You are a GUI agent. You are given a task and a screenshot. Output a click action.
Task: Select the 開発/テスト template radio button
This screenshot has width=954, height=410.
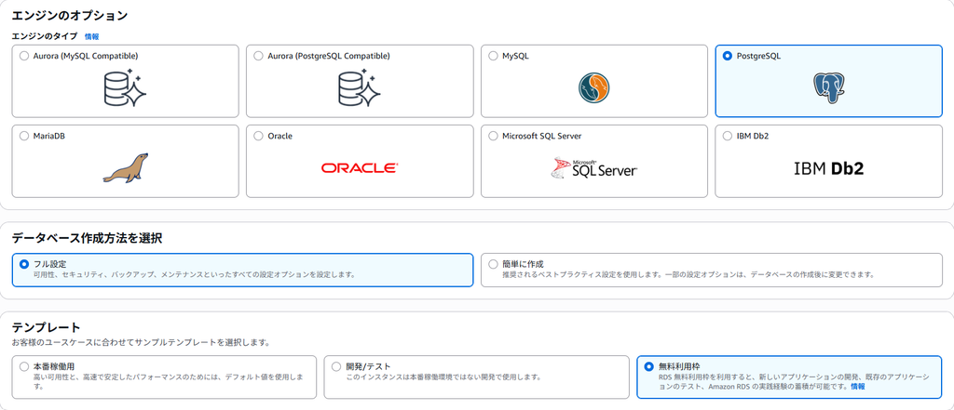point(336,367)
